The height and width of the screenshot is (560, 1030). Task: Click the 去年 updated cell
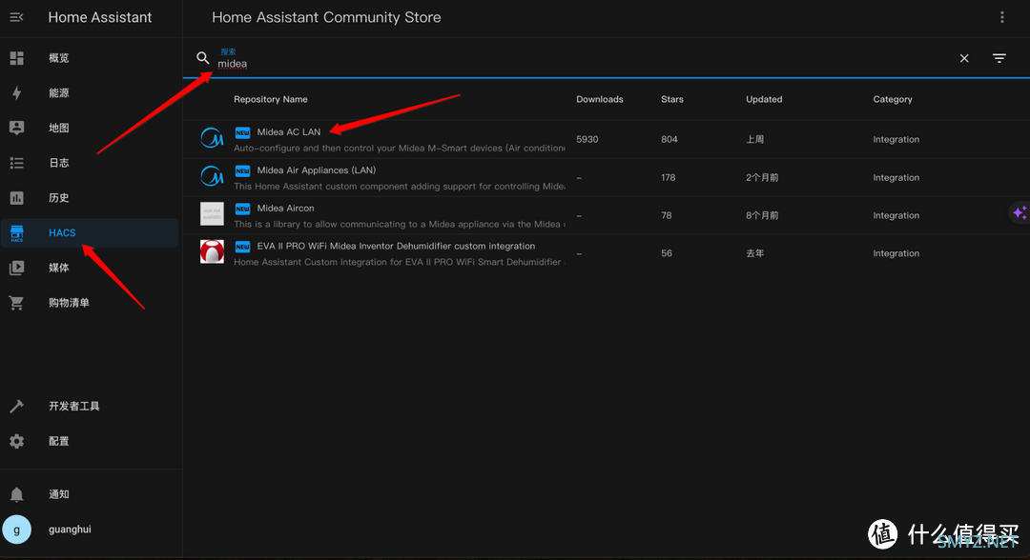pyautogui.click(x=754, y=253)
